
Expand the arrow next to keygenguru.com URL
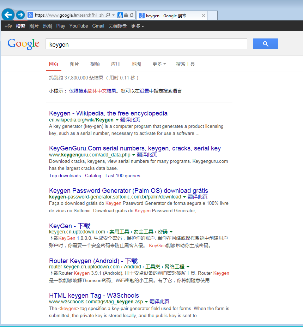[x=133, y=155]
